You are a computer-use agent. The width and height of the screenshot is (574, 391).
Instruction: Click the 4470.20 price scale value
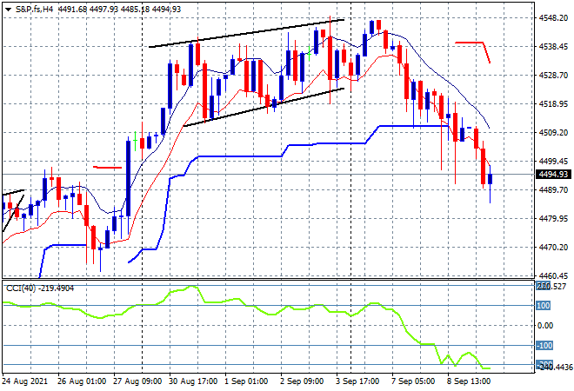[x=553, y=248]
